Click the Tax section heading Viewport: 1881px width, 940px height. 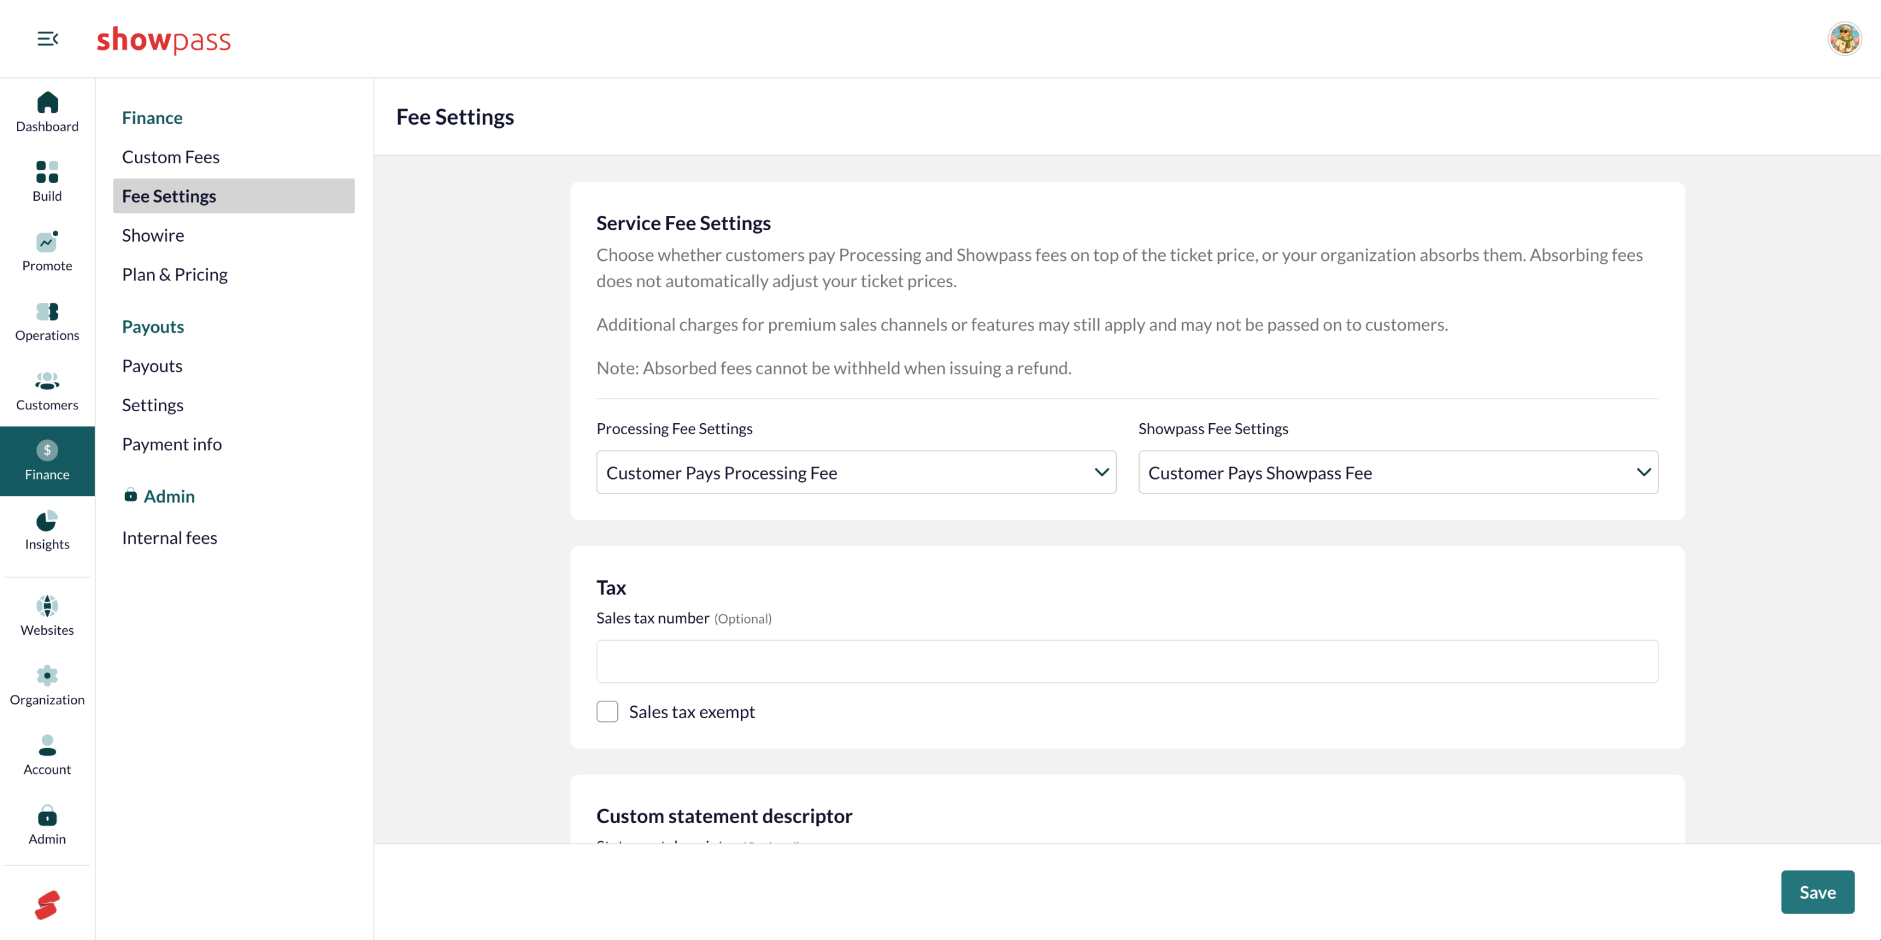tap(611, 587)
